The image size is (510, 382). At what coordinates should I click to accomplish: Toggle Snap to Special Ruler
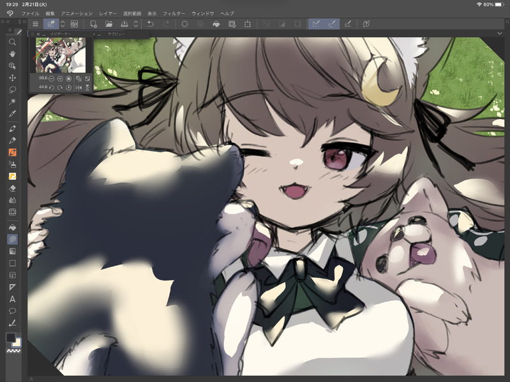pyautogui.click(x=332, y=24)
